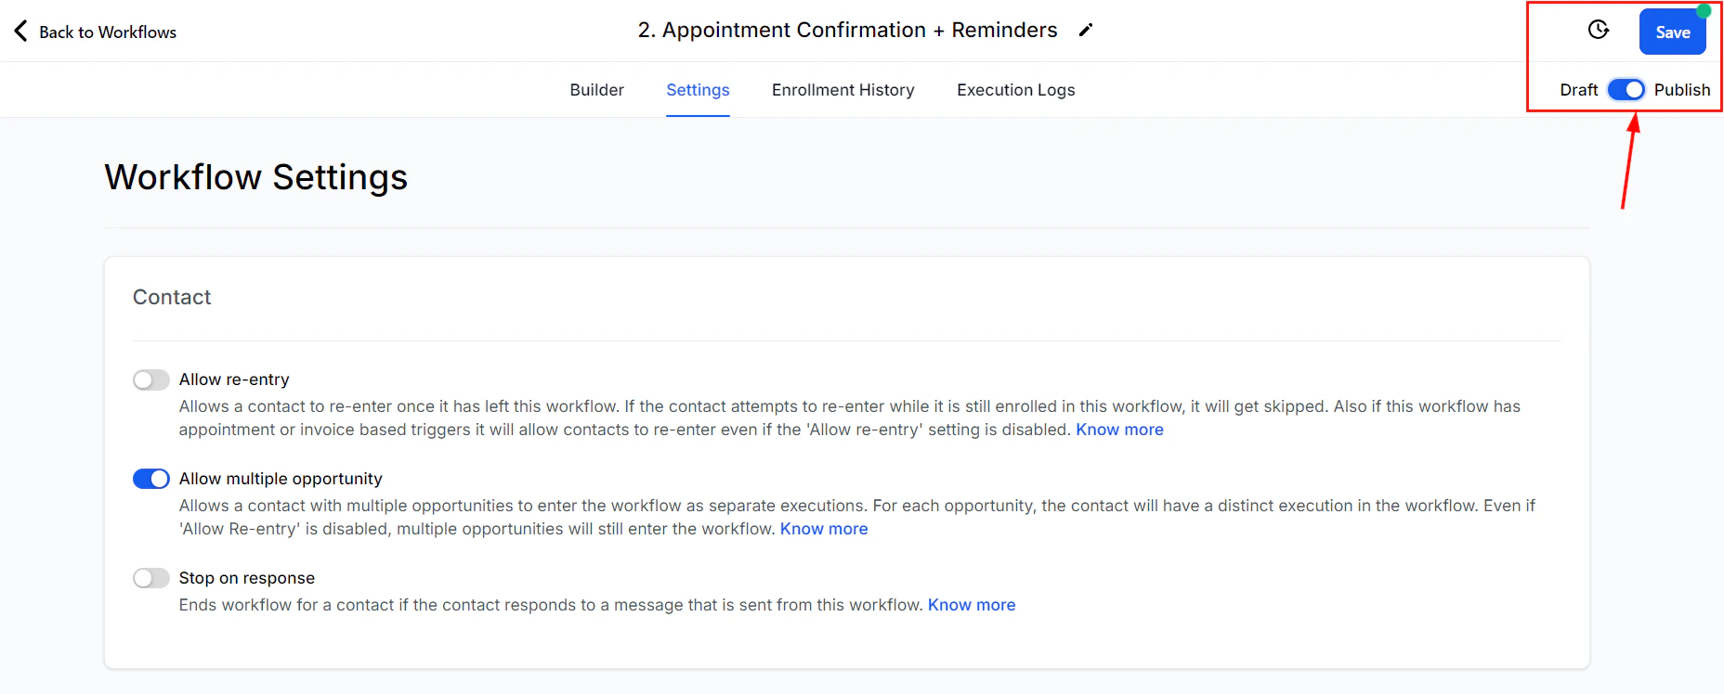View the Execution Logs tab
Viewport: 1724px width, 694px height.
point(1015,89)
